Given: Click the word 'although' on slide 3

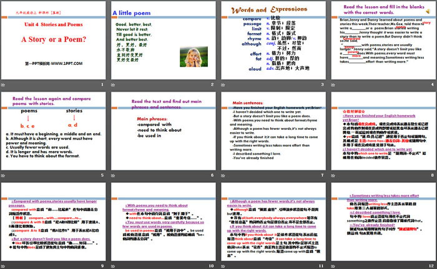Looking at the screenshot, I should (x=252, y=44).
